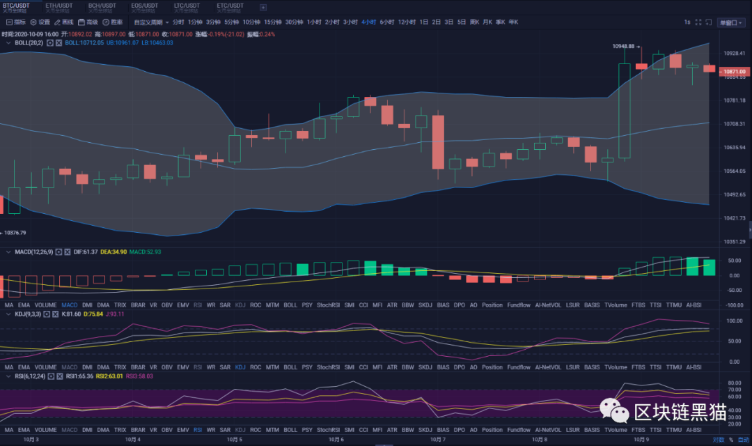Remove the MACD indicator with X icon

pyautogui.click(x=68, y=251)
